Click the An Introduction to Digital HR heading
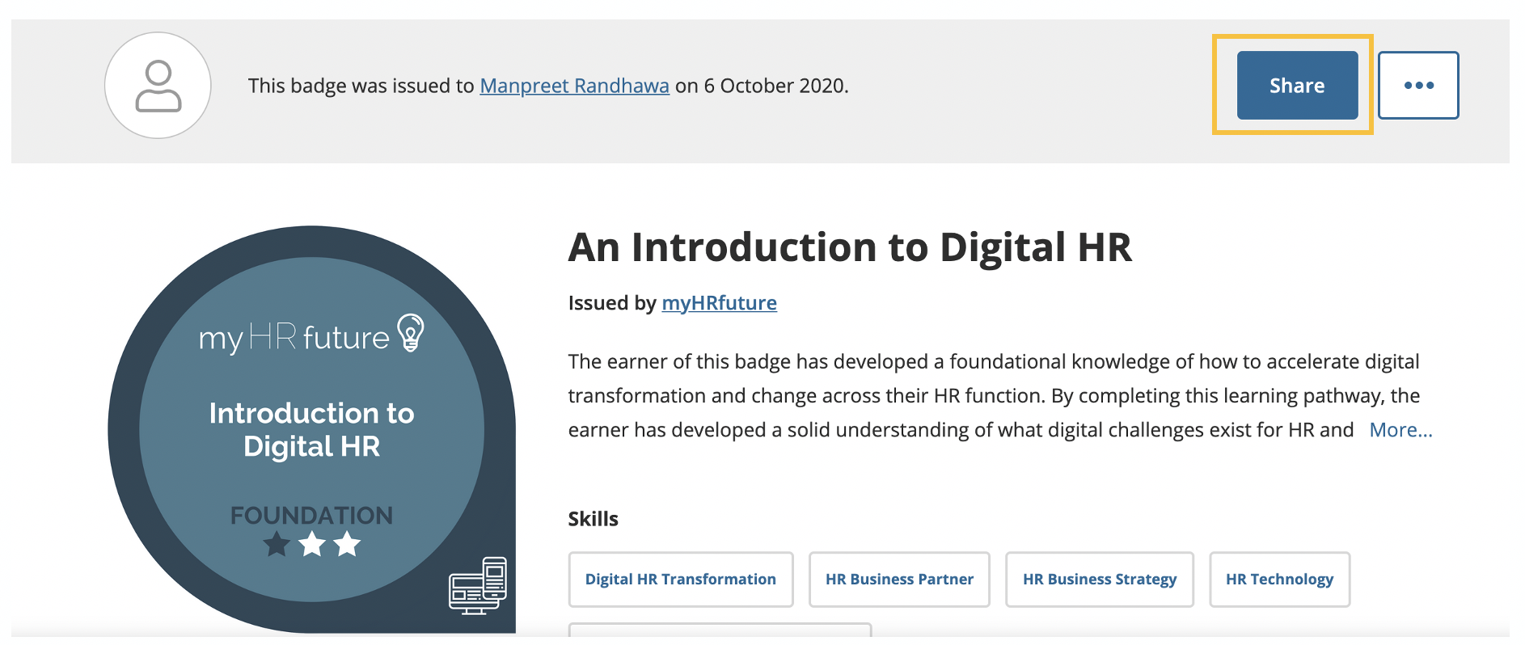 tap(850, 247)
